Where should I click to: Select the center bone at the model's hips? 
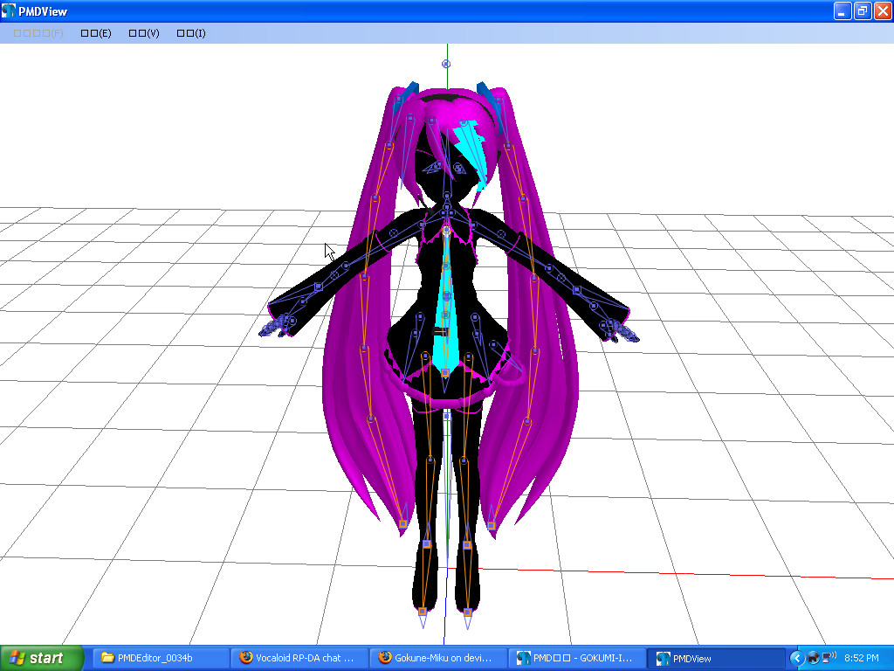tap(444, 371)
